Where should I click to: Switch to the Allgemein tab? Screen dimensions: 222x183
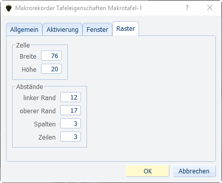(x=24, y=29)
